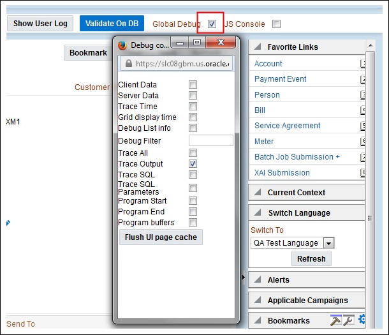Click Flush UI page cache button
This screenshot has height=335, width=389.
[161, 237]
